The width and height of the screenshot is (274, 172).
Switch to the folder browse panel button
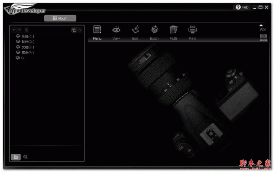coord(16,157)
